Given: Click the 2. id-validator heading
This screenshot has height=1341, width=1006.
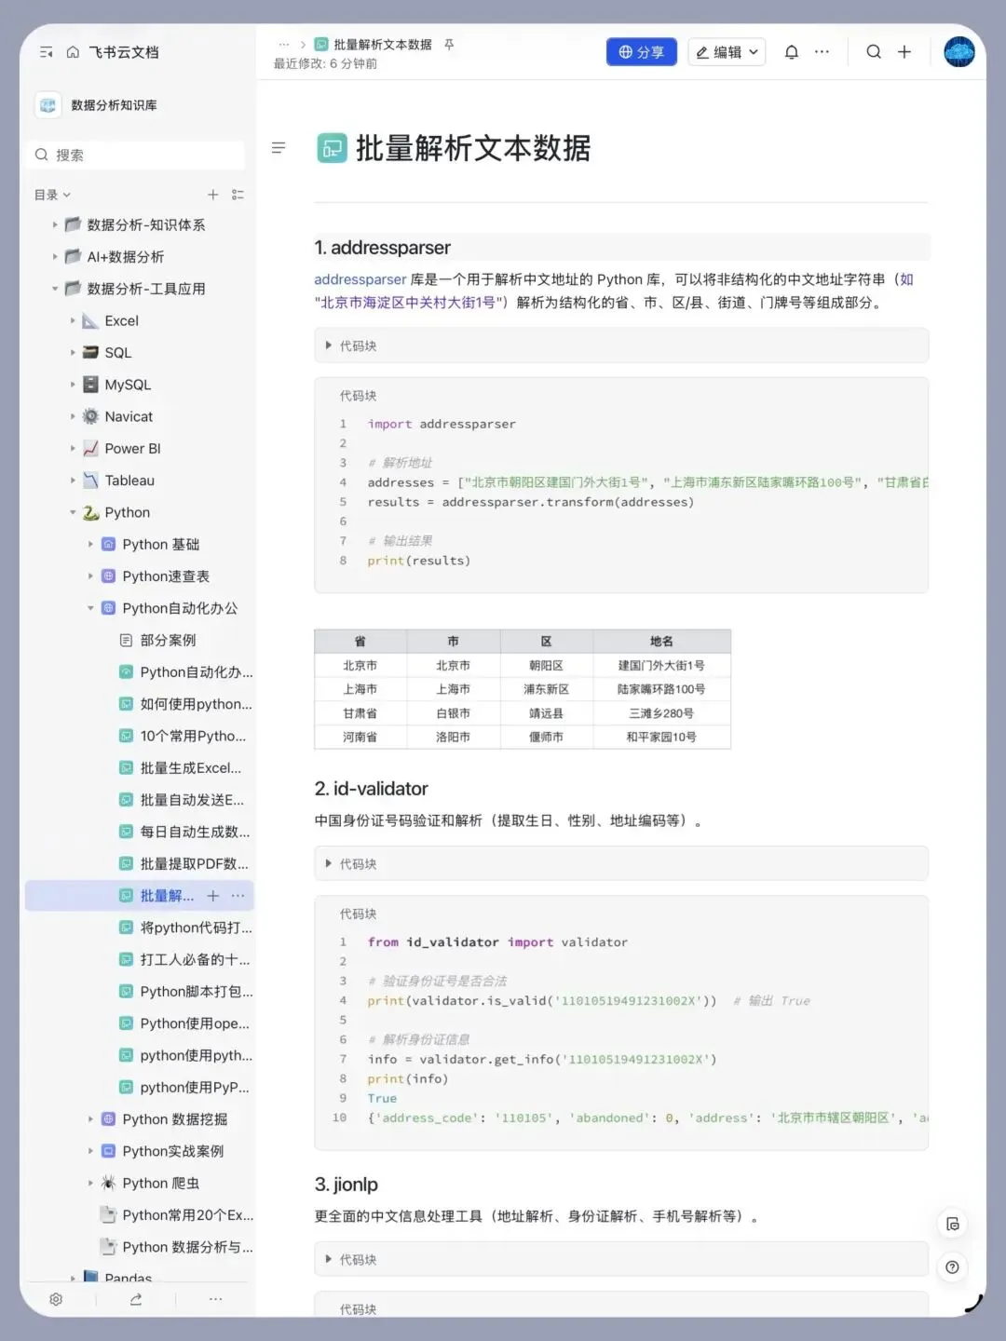Looking at the screenshot, I should pos(371,789).
